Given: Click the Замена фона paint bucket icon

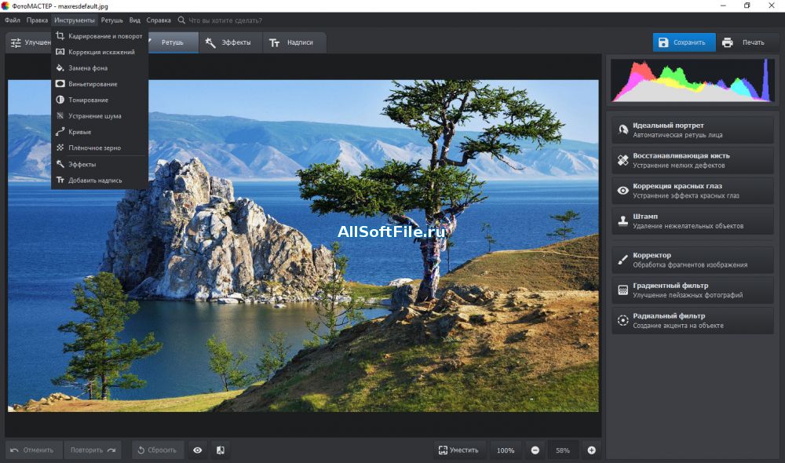Looking at the screenshot, I should tap(60, 68).
